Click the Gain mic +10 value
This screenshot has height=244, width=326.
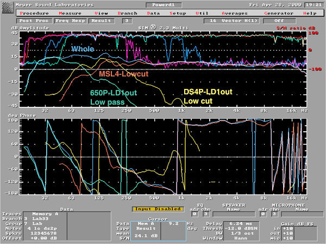coord(287,238)
